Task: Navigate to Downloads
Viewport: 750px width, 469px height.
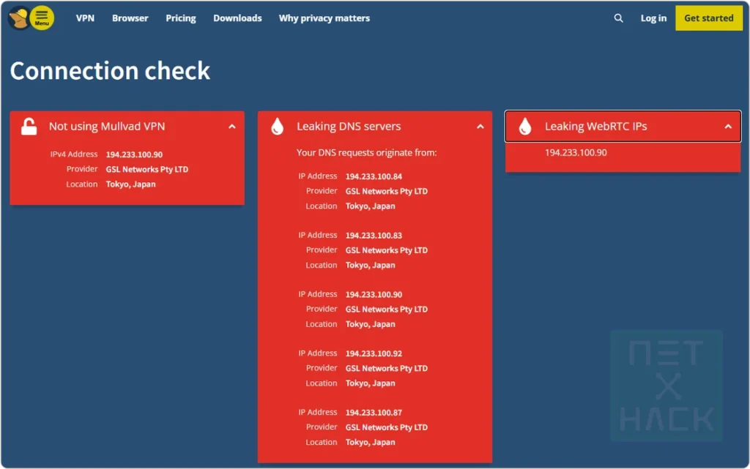Action: pos(237,18)
